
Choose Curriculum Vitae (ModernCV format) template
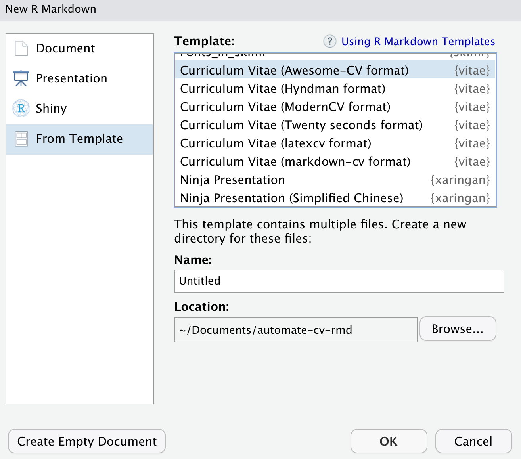285,107
